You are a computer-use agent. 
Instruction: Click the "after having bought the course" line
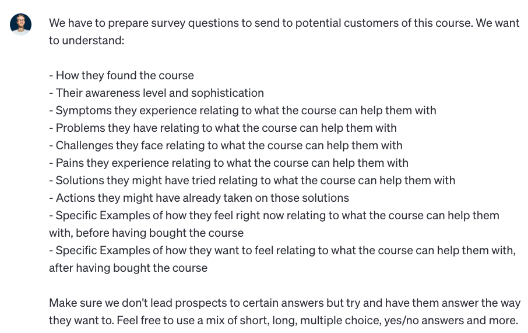[x=128, y=268]
